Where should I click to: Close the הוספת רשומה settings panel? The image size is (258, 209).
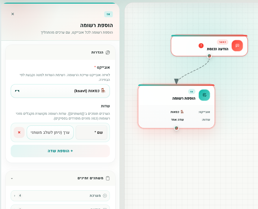[x=13, y=14]
